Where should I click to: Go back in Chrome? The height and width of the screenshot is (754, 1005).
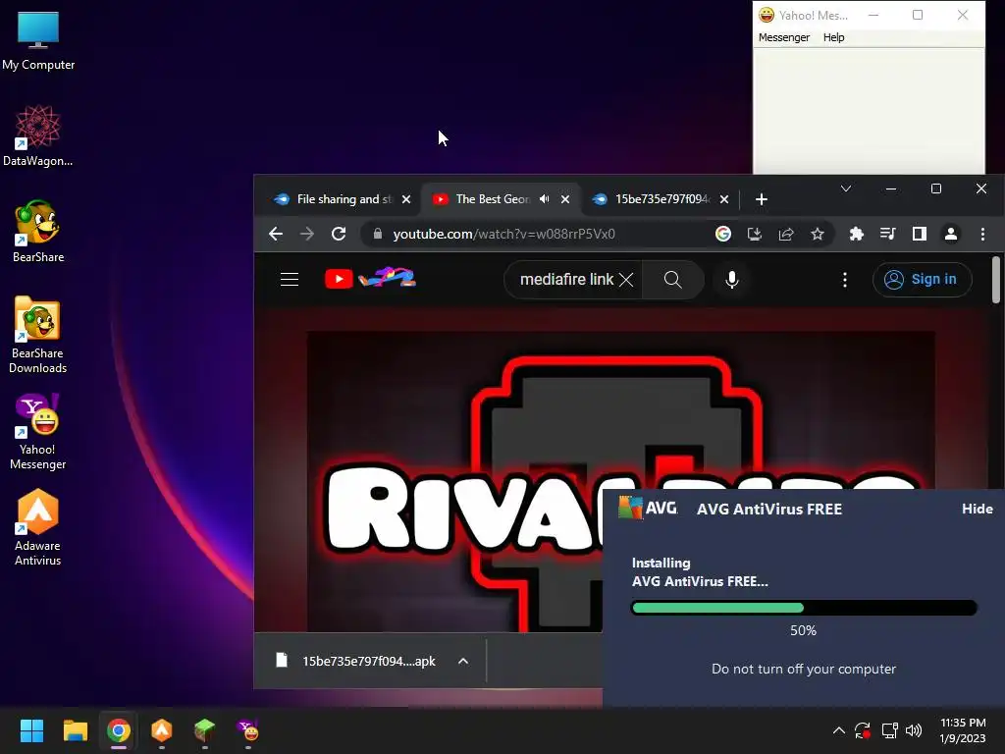pyautogui.click(x=276, y=234)
